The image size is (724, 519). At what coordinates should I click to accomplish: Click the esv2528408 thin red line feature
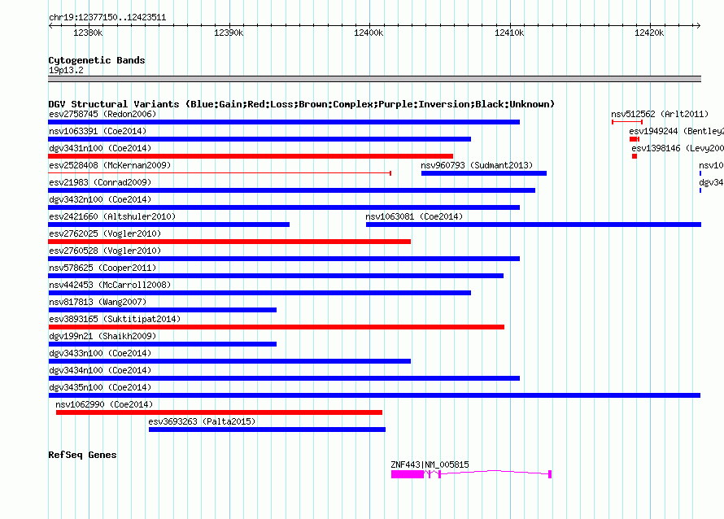click(x=220, y=173)
